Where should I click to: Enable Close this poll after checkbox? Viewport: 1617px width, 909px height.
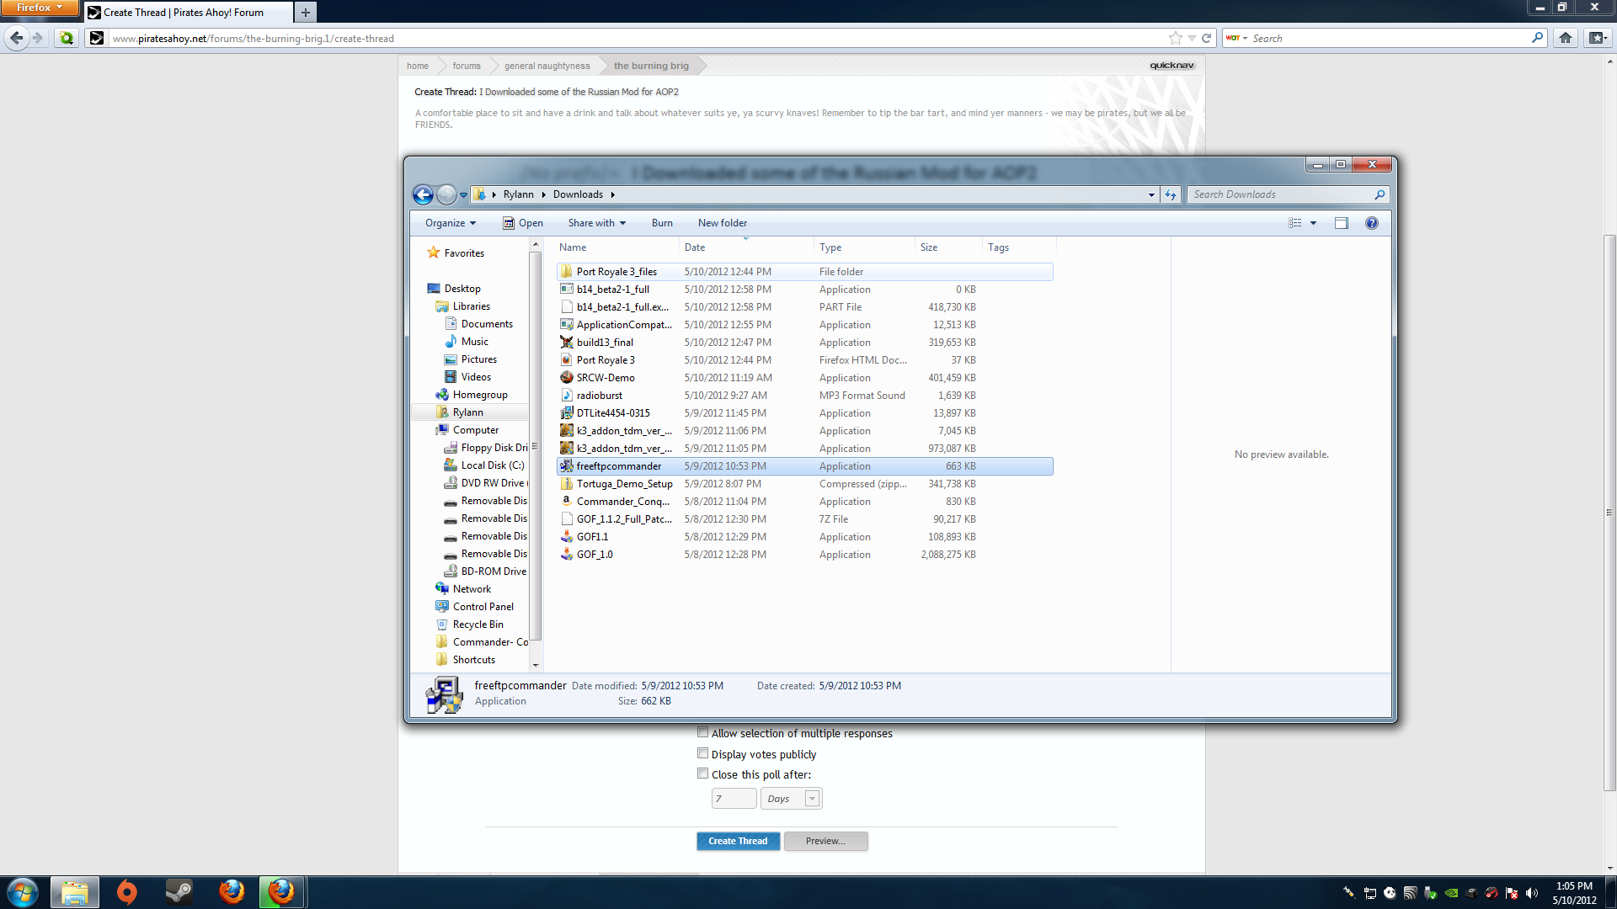pyautogui.click(x=702, y=773)
